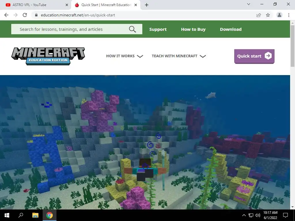
Task: Open Windows taskbar search
Action: tap(21, 215)
